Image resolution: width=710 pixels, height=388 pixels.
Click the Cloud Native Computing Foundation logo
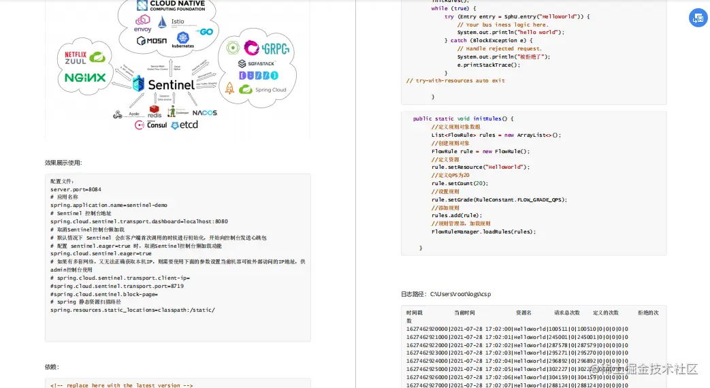coord(171,5)
